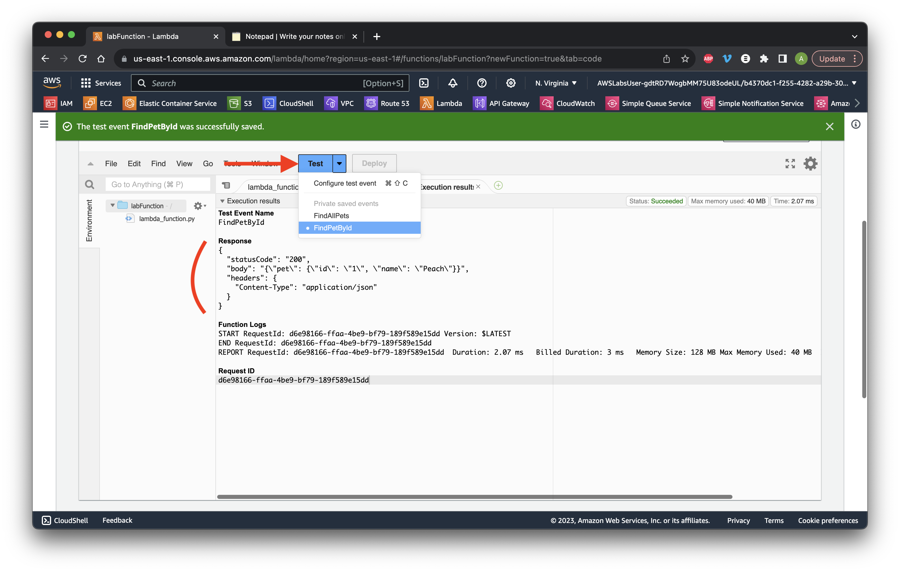Image resolution: width=900 pixels, height=572 pixels.
Task: Add a new editor tab
Action: [x=498, y=186]
